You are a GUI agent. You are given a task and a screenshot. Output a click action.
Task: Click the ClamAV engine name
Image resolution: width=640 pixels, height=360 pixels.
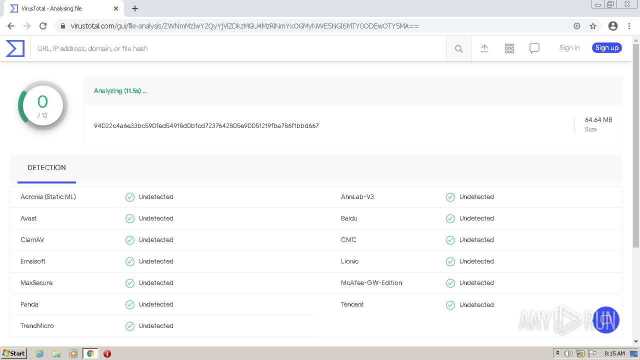(x=32, y=239)
